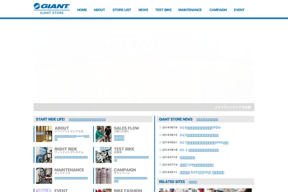The width and height of the screenshot is (288, 192).
Task: Open the ABOUT navigation item
Action: click(99, 10)
